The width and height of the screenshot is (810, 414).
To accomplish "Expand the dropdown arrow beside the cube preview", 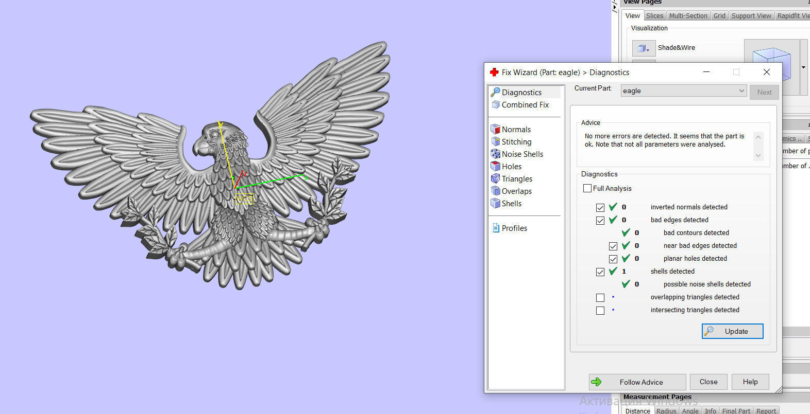I will tap(803, 67).
